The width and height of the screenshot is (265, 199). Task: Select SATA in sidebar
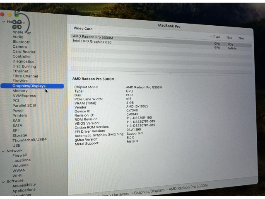[17, 125]
